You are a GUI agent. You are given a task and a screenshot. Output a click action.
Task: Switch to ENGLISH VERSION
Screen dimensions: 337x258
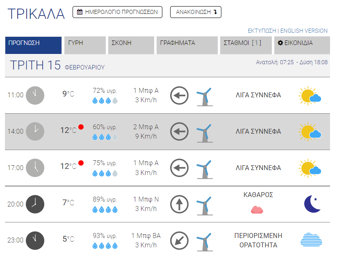pos(304,31)
